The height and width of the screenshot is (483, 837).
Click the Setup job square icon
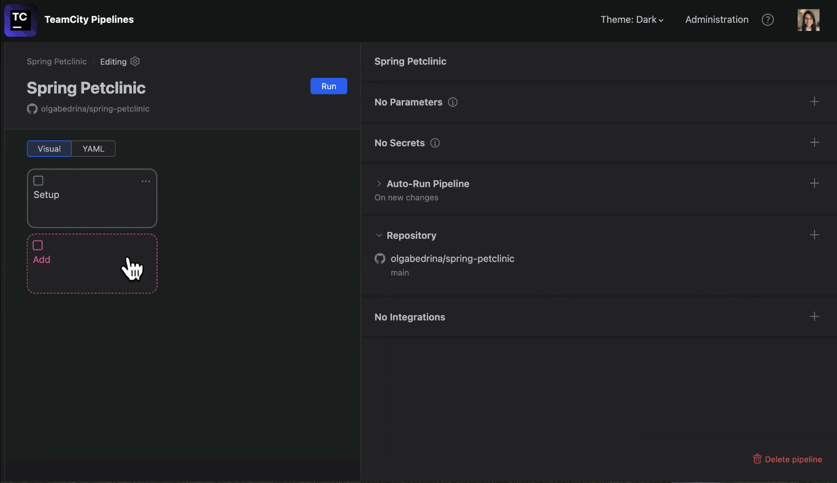tap(38, 181)
